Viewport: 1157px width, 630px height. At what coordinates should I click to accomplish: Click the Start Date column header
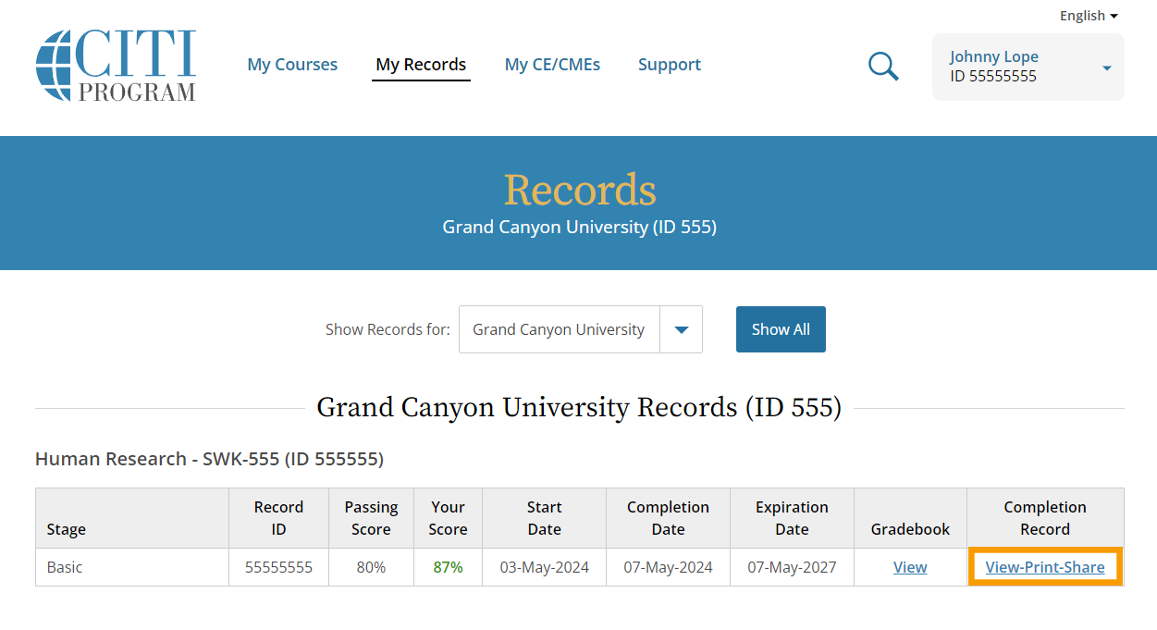click(x=544, y=518)
